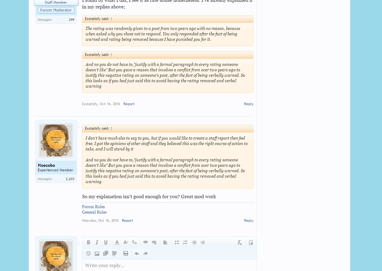Open the font size dropdown
The height and width of the screenshot is (271, 382).
click(x=126, y=242)
